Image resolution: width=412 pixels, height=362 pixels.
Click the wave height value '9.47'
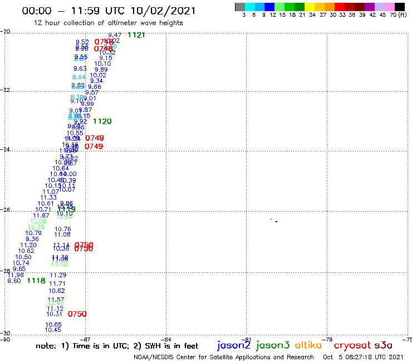[x=115, y=35]
